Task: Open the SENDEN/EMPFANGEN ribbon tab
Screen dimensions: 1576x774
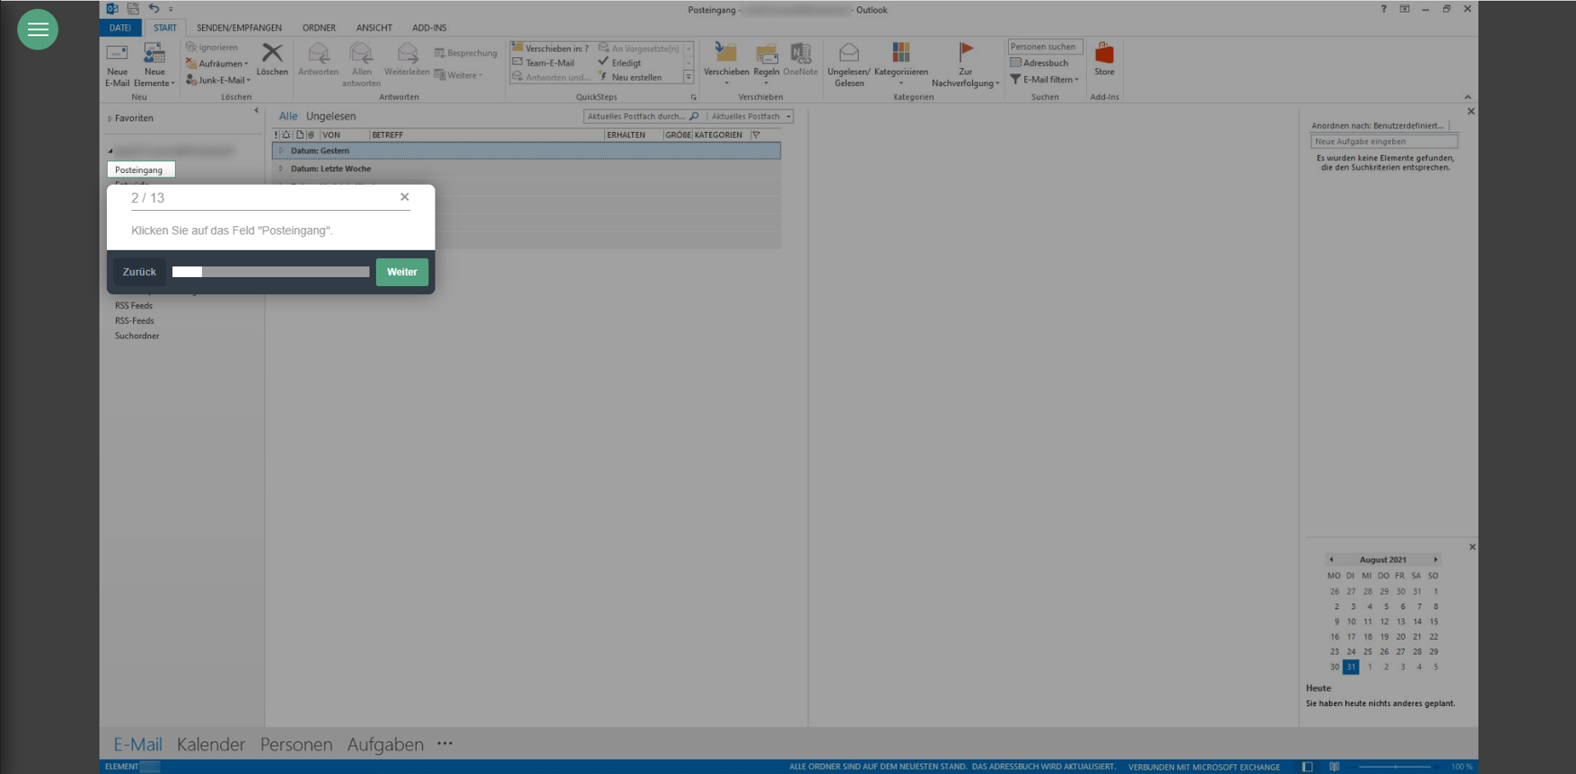Action: (x=239, y=28)
